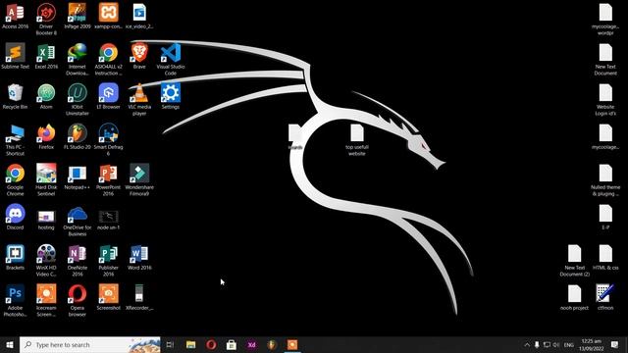
Task: Select the 'E-P' file icon
Action: pyautogui.click(x=605, y=217)
